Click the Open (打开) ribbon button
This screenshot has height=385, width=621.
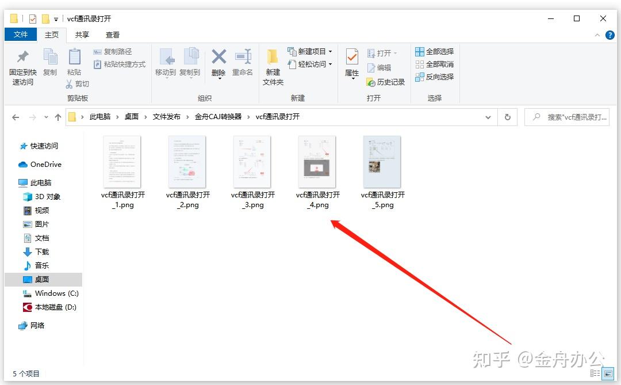coord(382,53)
